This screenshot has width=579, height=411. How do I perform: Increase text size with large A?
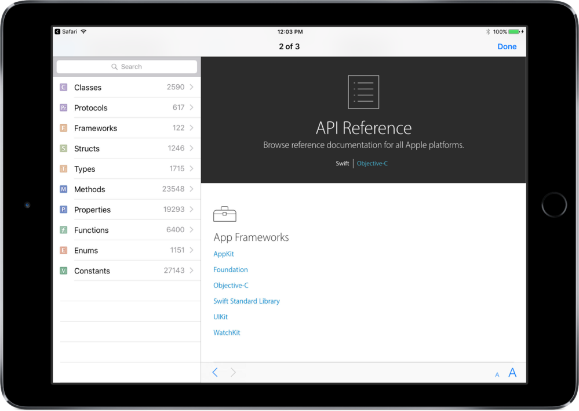click(512, 373)
